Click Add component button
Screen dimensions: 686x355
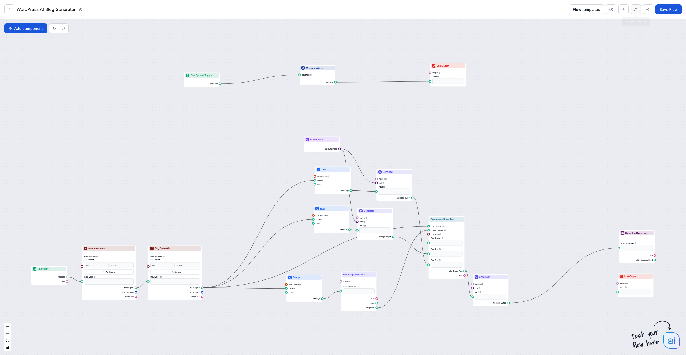pyautogui.click(x=25, y=28)
